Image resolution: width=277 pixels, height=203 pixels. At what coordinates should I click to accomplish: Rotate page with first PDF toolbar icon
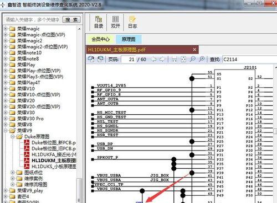[91, 59]
